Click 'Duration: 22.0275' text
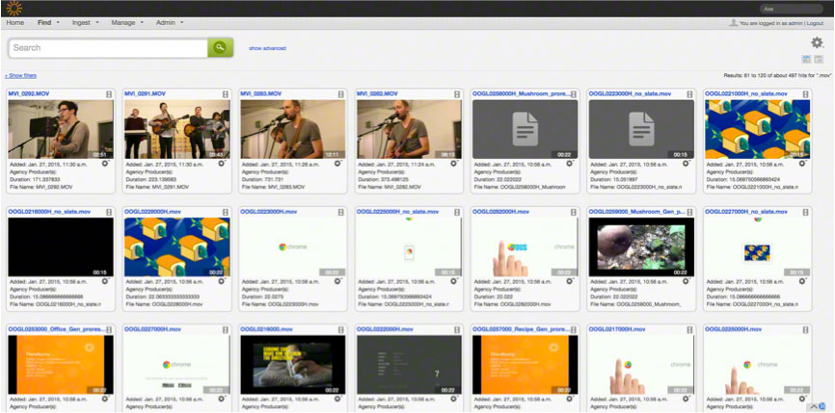 pos(263,297)
